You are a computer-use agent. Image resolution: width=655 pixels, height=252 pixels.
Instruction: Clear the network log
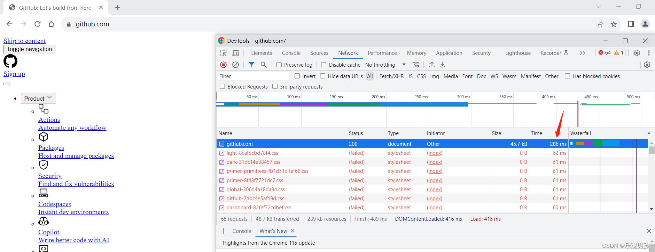236,65
